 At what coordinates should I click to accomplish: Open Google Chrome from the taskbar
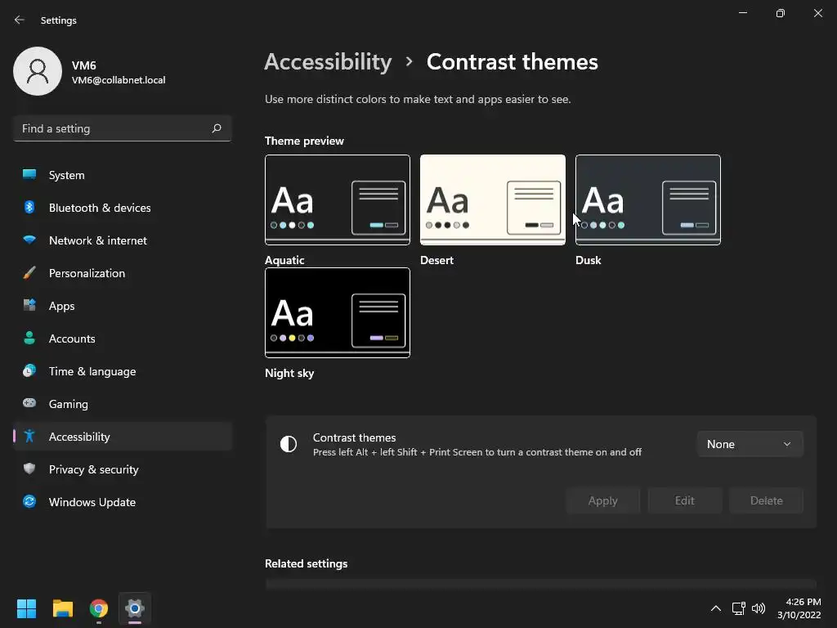point(99,608)
